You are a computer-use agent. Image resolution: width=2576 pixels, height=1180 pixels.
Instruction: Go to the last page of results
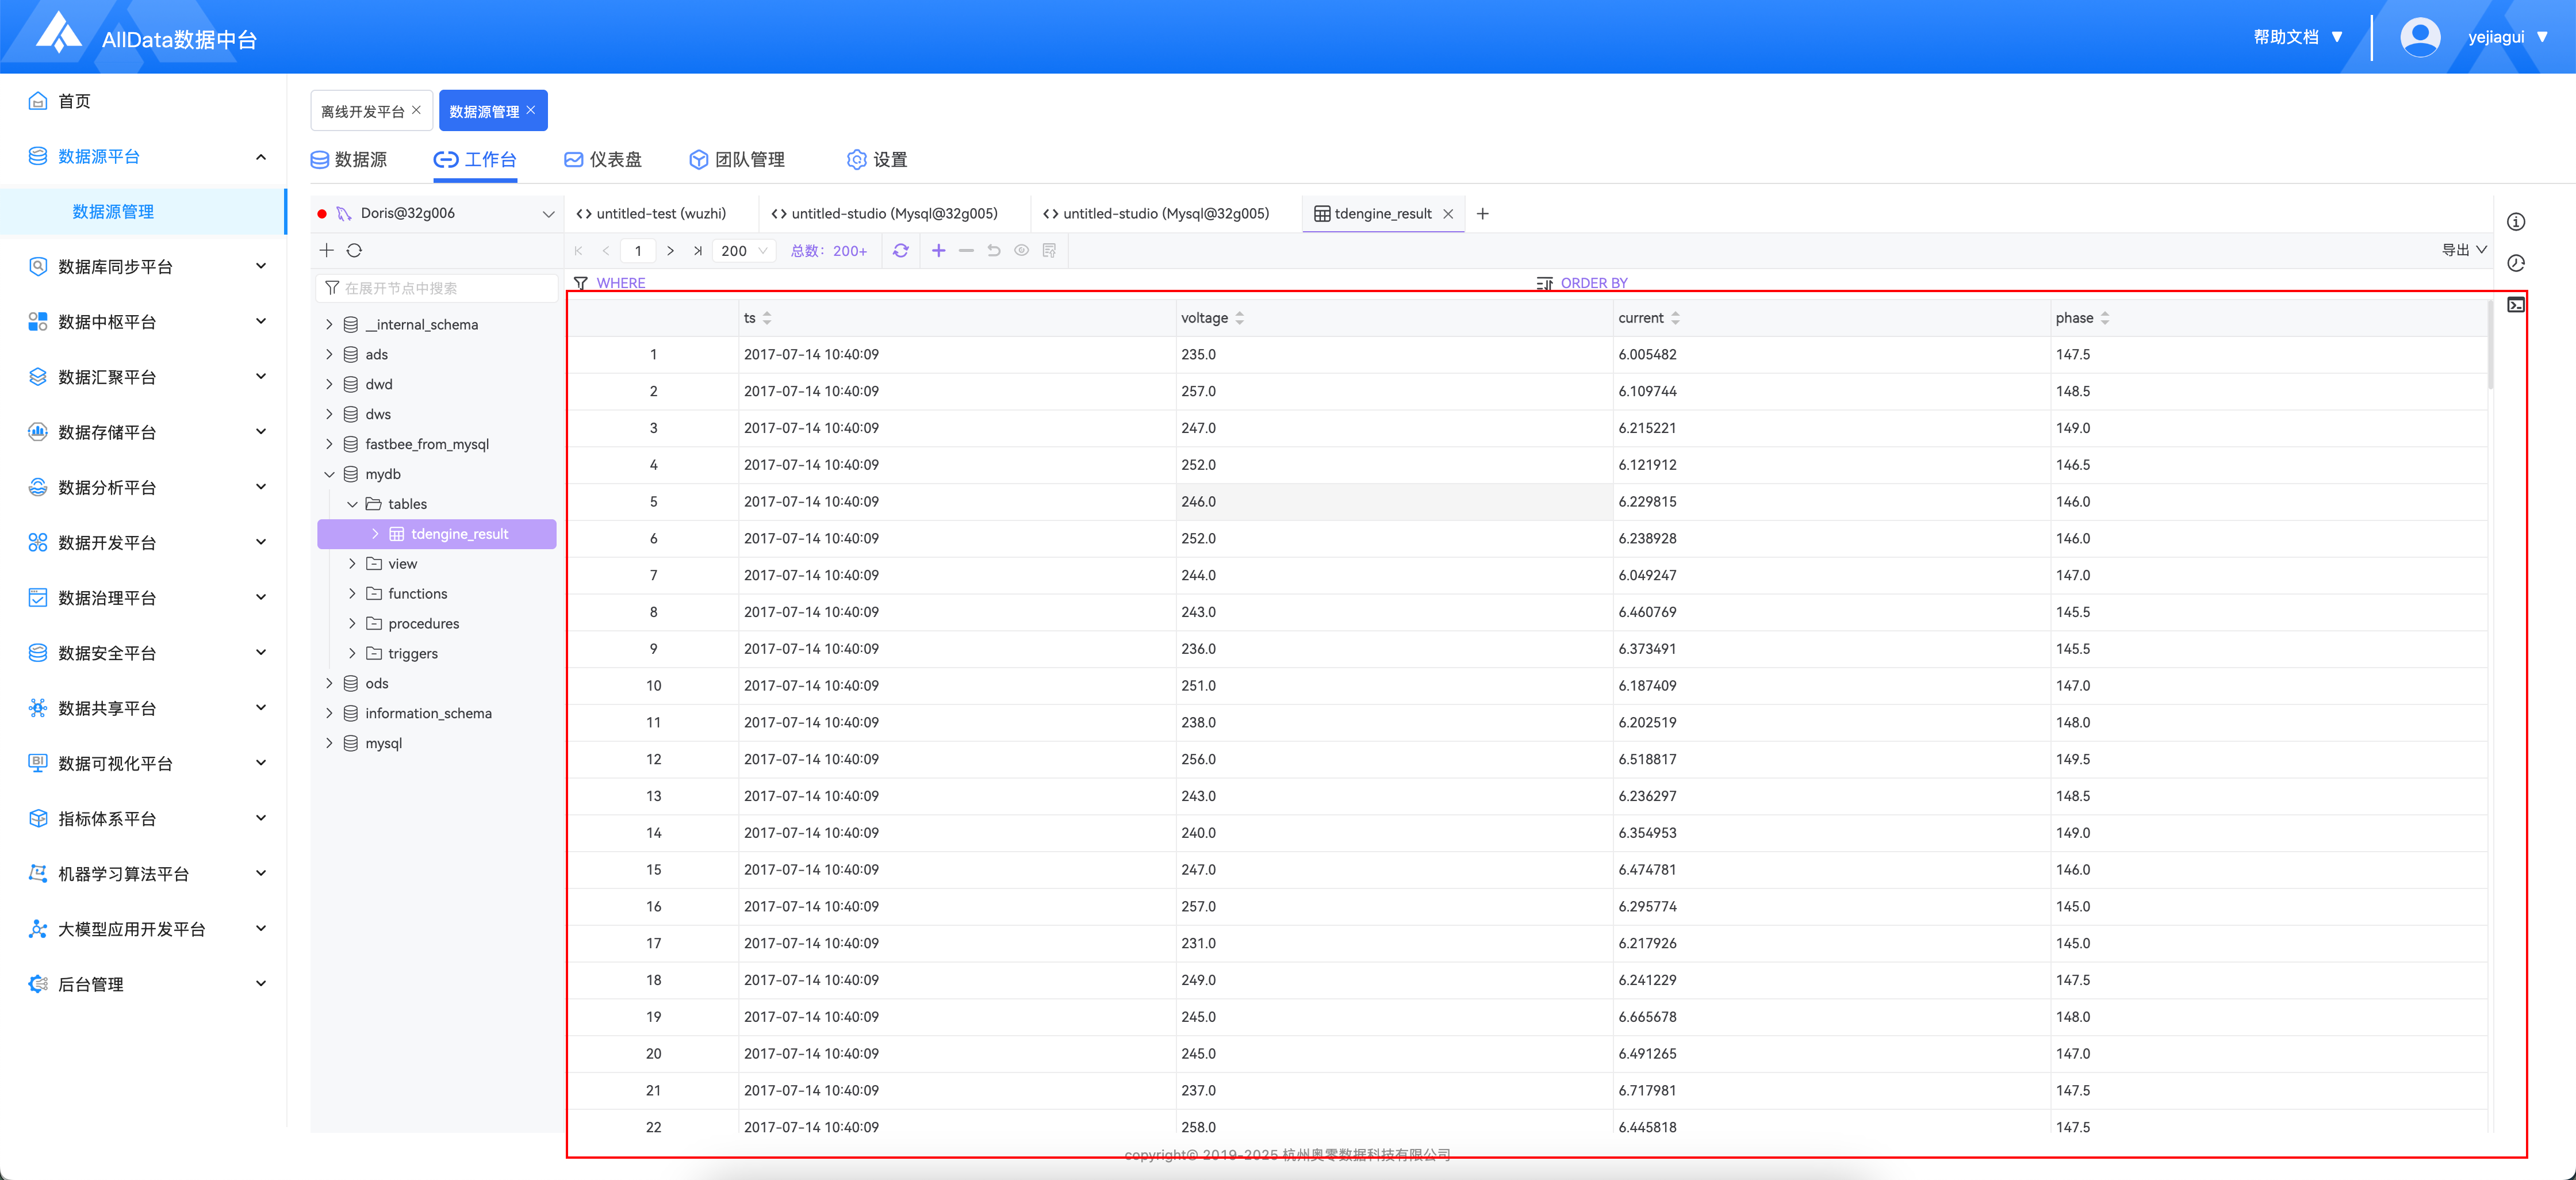click(x=697, y=251)
